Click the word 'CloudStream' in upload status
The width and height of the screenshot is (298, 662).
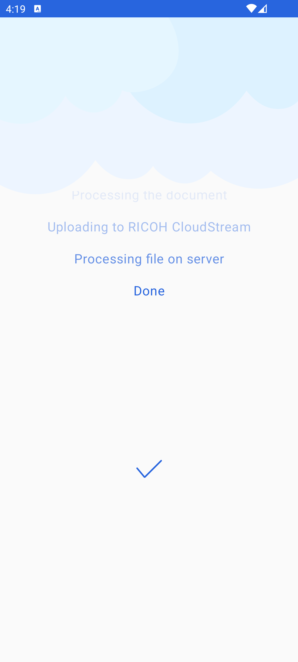pyautogui.click(x=211, y=227)
